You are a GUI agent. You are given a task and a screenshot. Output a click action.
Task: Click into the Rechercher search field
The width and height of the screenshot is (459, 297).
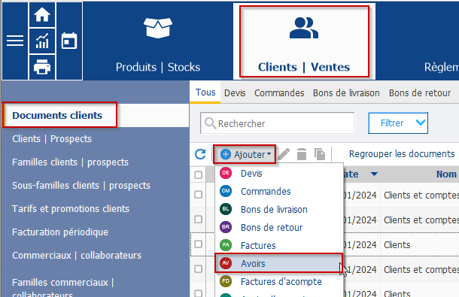(x=277, y=123)
